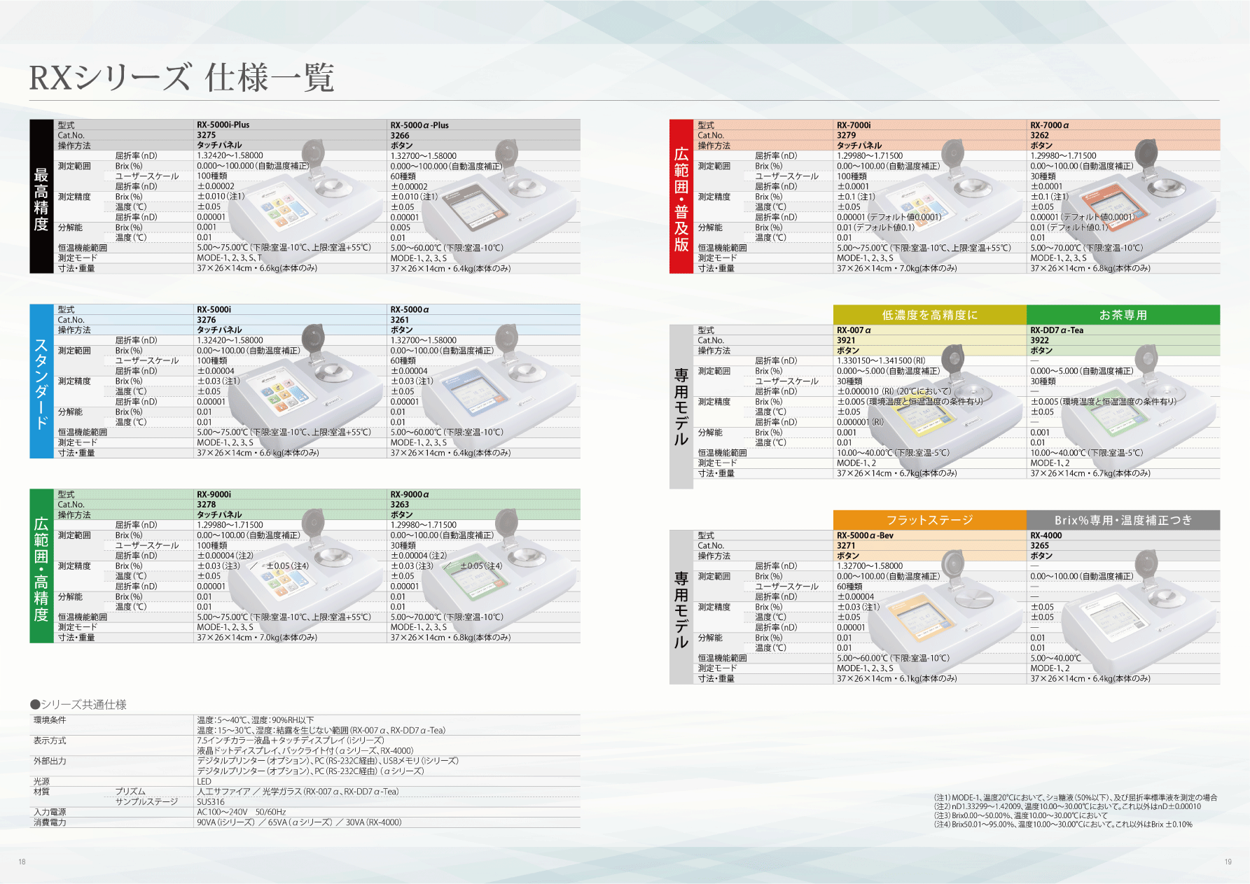Screen dimensions: 1250x884
Task: Click the model name 'RX-9000i'
Action: [x=214, y=494]
